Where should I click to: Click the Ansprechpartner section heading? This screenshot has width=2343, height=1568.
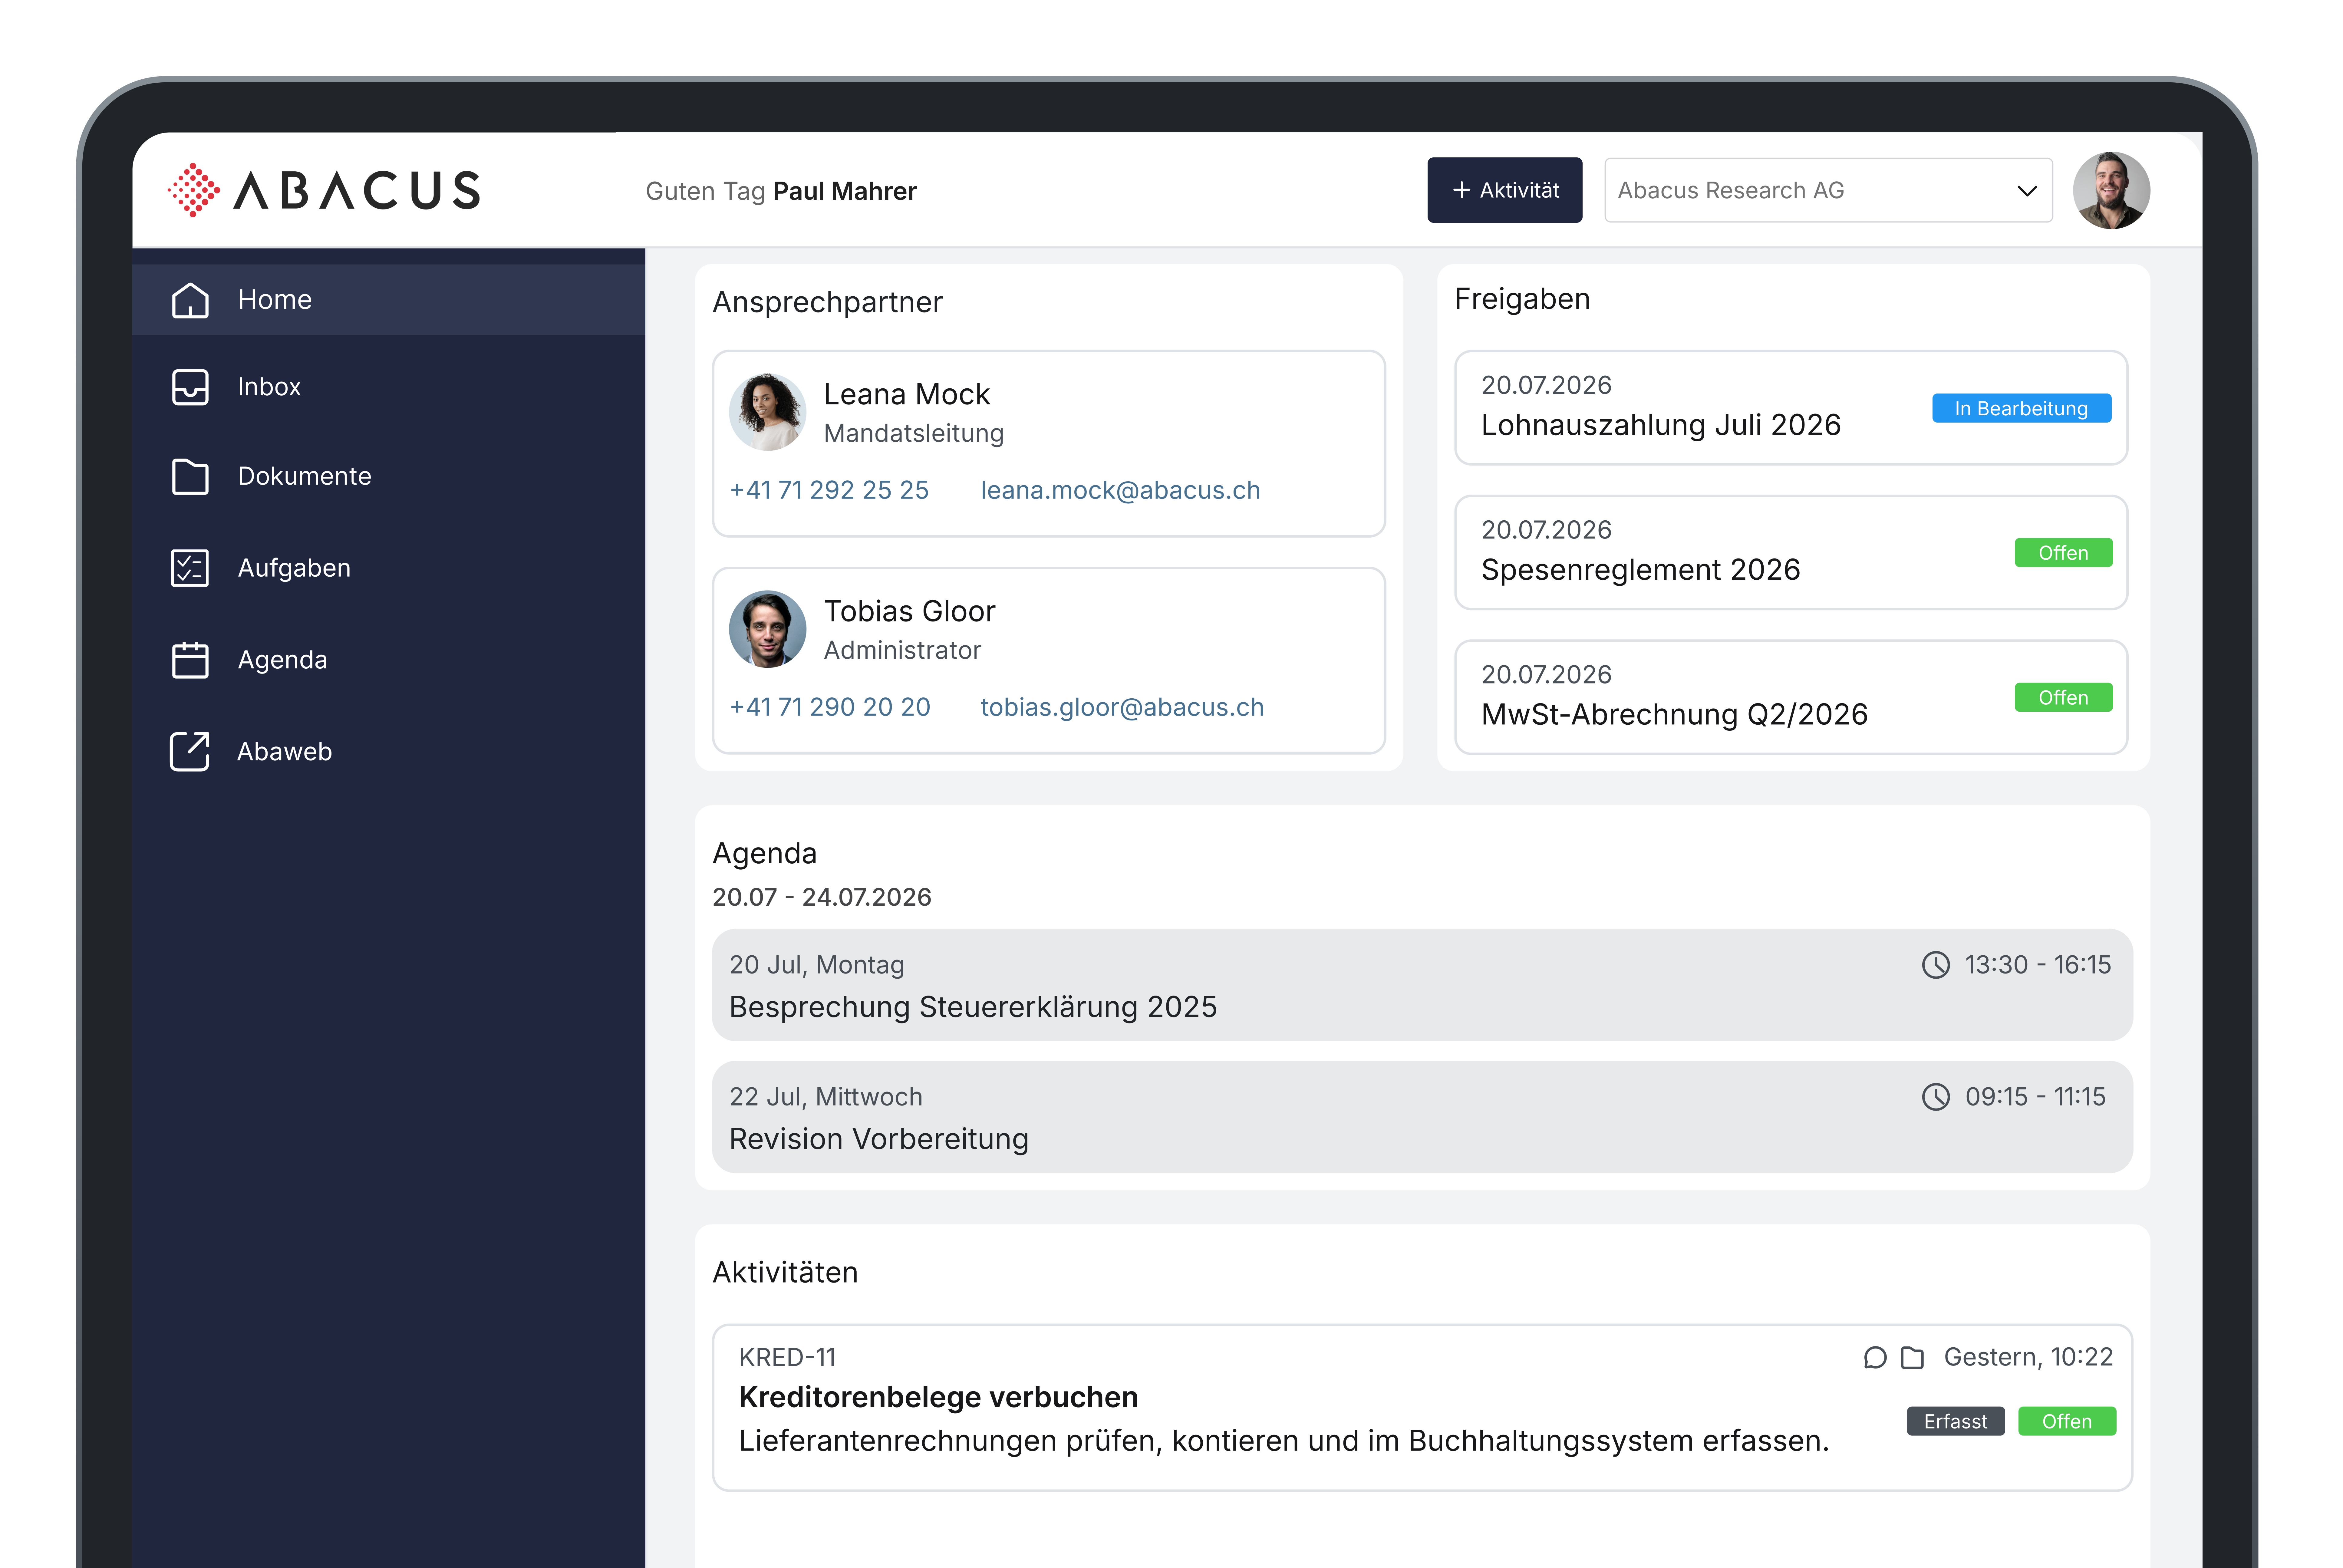[x=827, y=302]
